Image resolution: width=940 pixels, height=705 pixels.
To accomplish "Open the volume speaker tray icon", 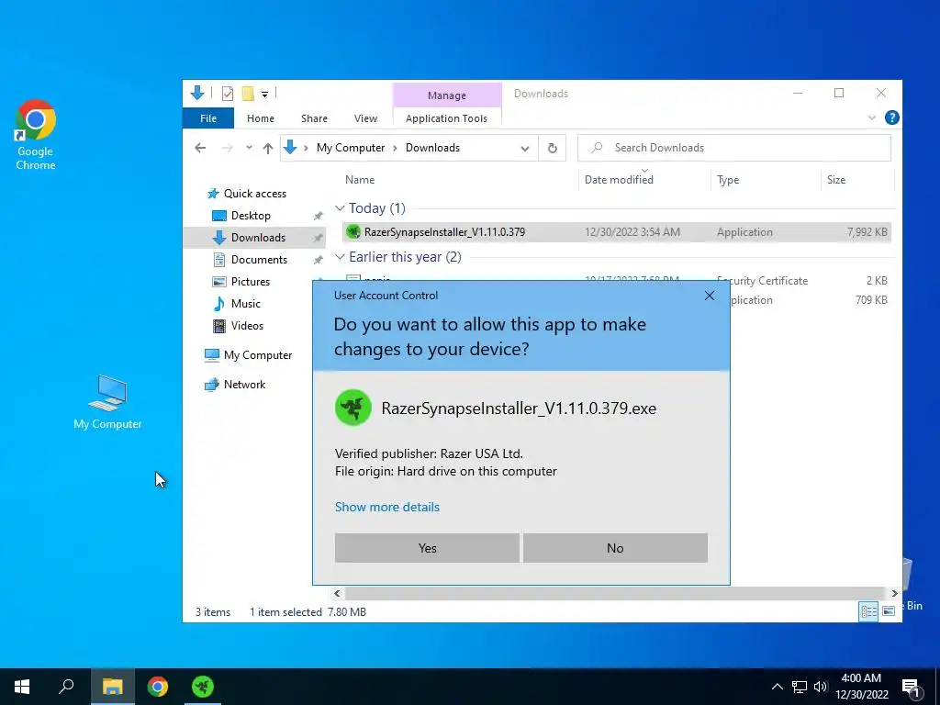I will pos(821,687).
